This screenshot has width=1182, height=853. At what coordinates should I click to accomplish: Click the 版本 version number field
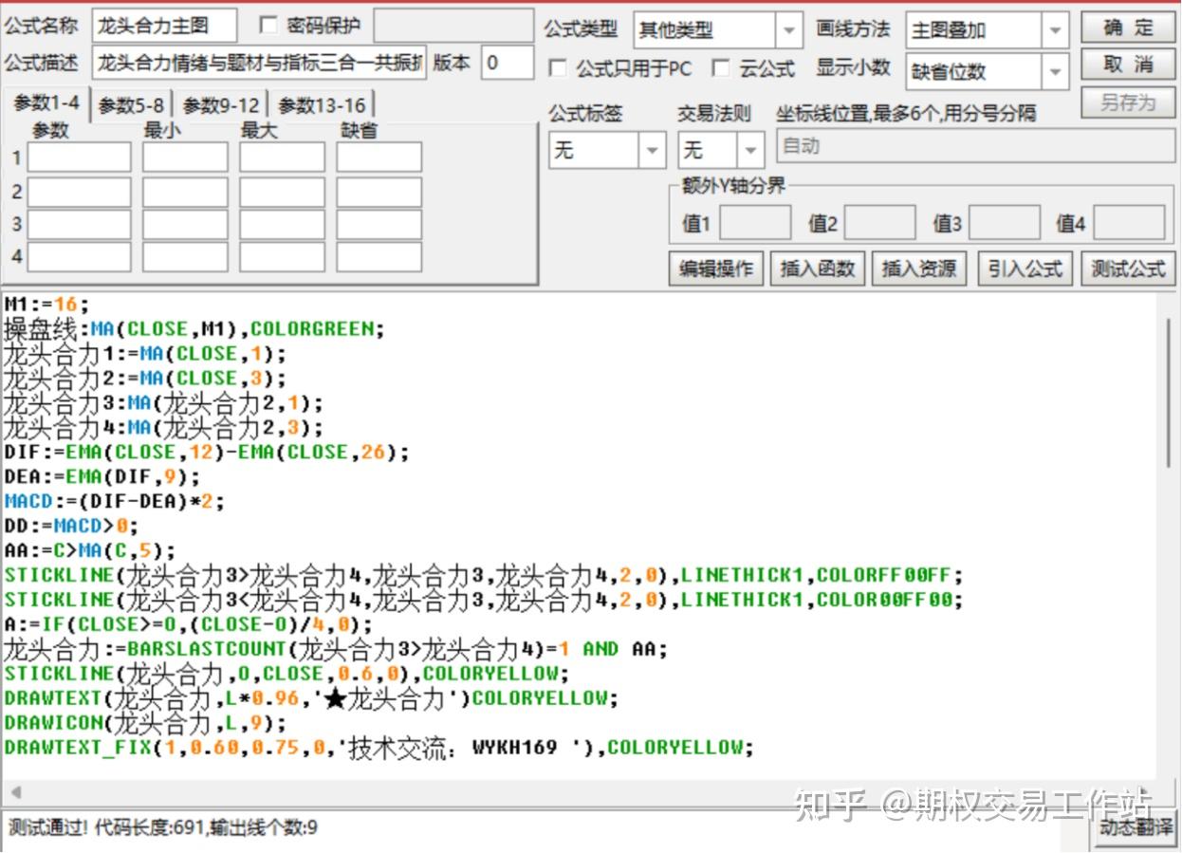pos(508,64)
